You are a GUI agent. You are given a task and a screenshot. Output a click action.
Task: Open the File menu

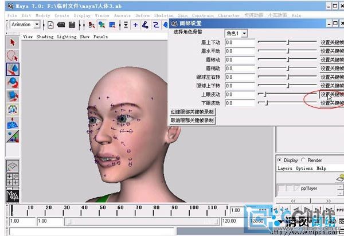(12, 15)
